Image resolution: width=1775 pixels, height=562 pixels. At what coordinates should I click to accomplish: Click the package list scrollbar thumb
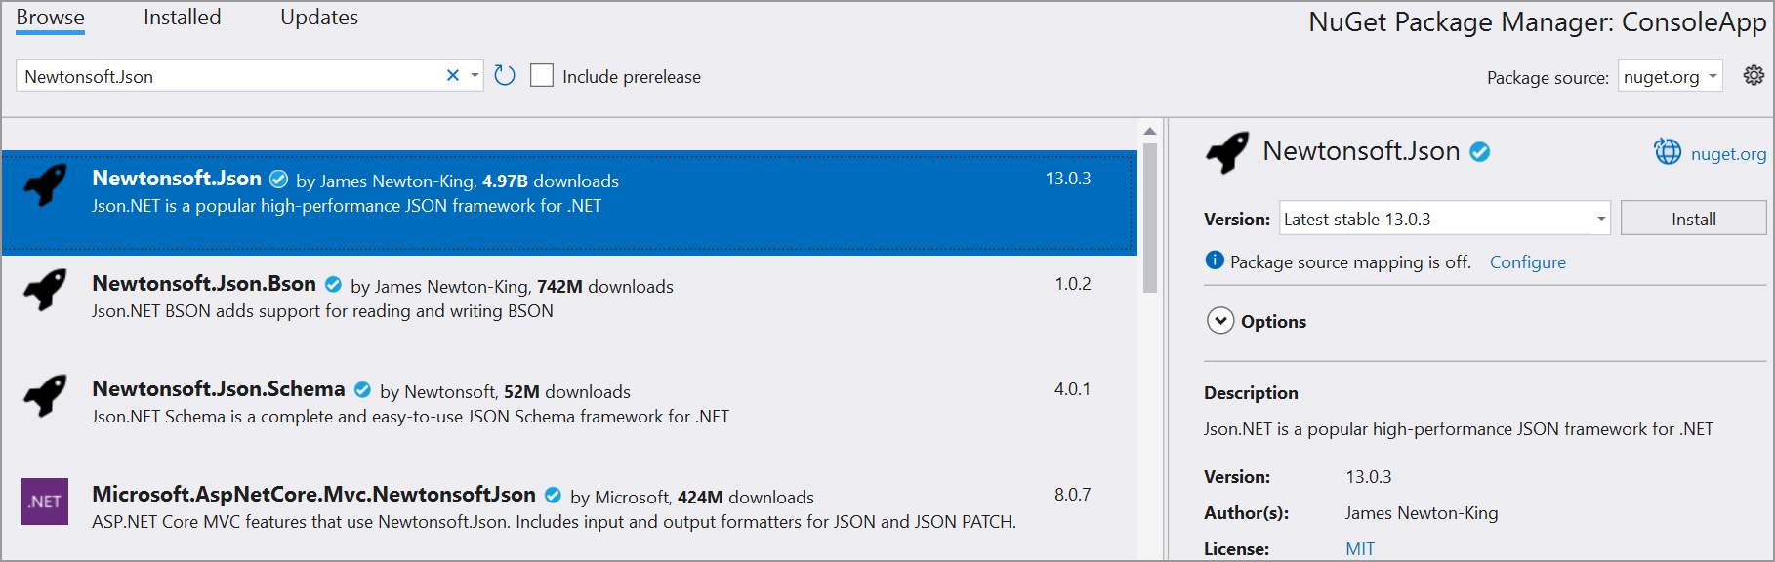coord(1150,217)
